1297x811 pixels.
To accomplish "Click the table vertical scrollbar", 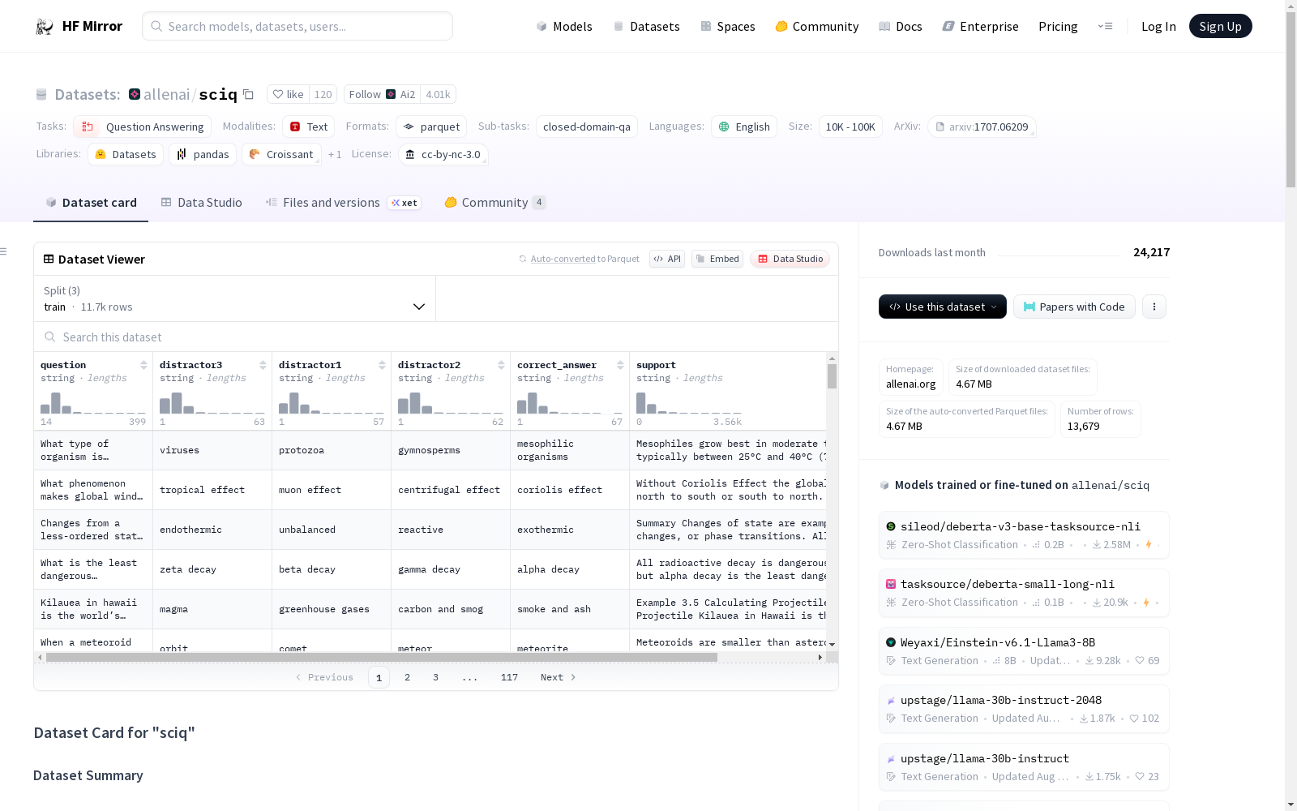I will click(832, 376).
